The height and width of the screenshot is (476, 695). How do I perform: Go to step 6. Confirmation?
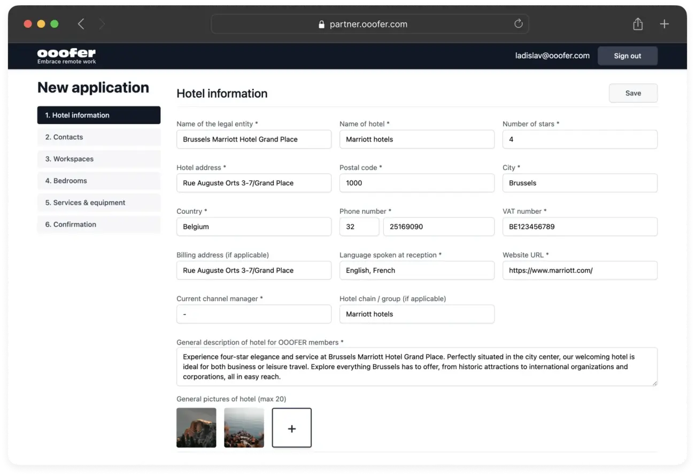point(99,224)
